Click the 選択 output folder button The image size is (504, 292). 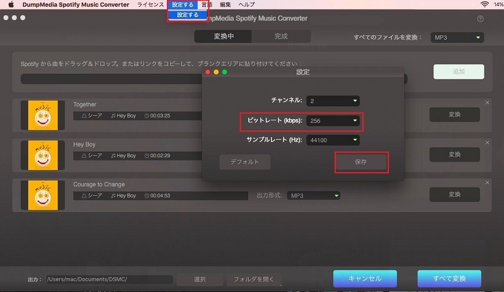click(200, 279)
